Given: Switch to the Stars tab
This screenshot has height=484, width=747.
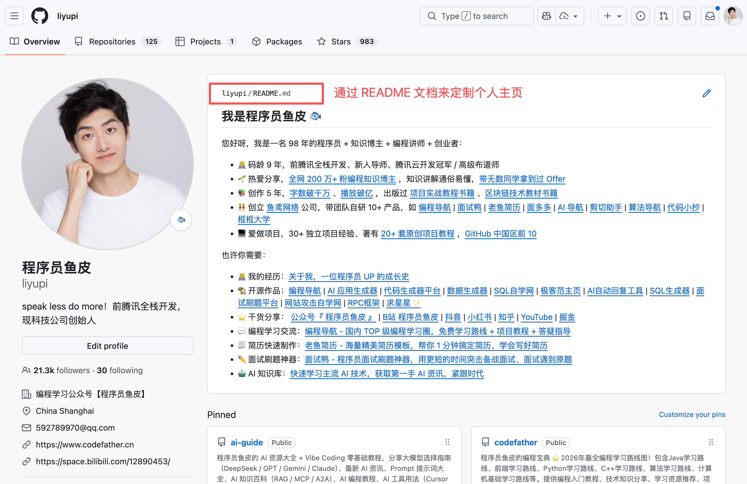Looking at the screenshot, I should pyautogui.click(x=341, y=42).
